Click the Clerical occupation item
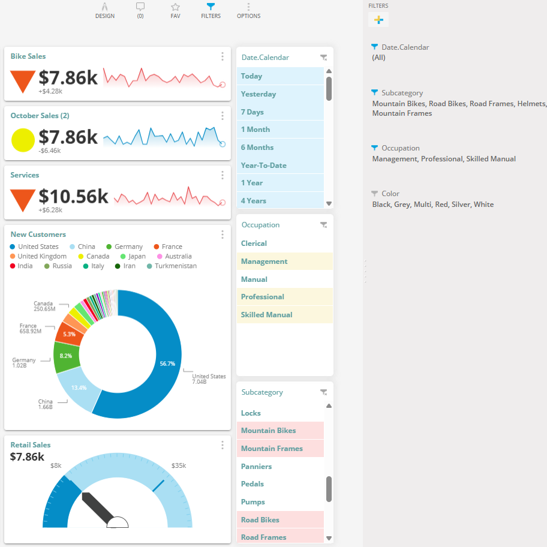The height and width of the screenshot is (547, 547). (254, 244)
